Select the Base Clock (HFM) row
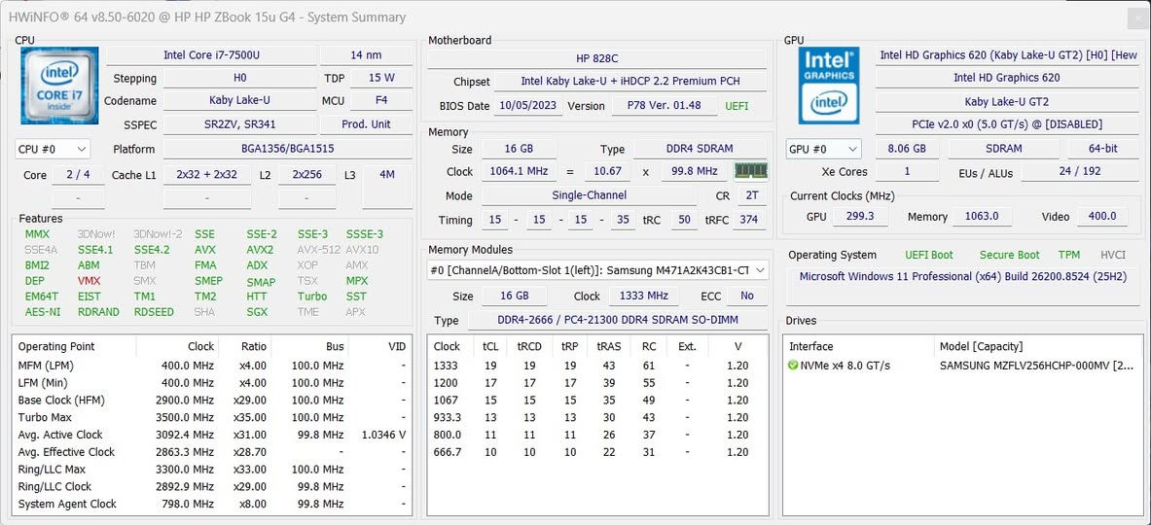 [211, 400]
